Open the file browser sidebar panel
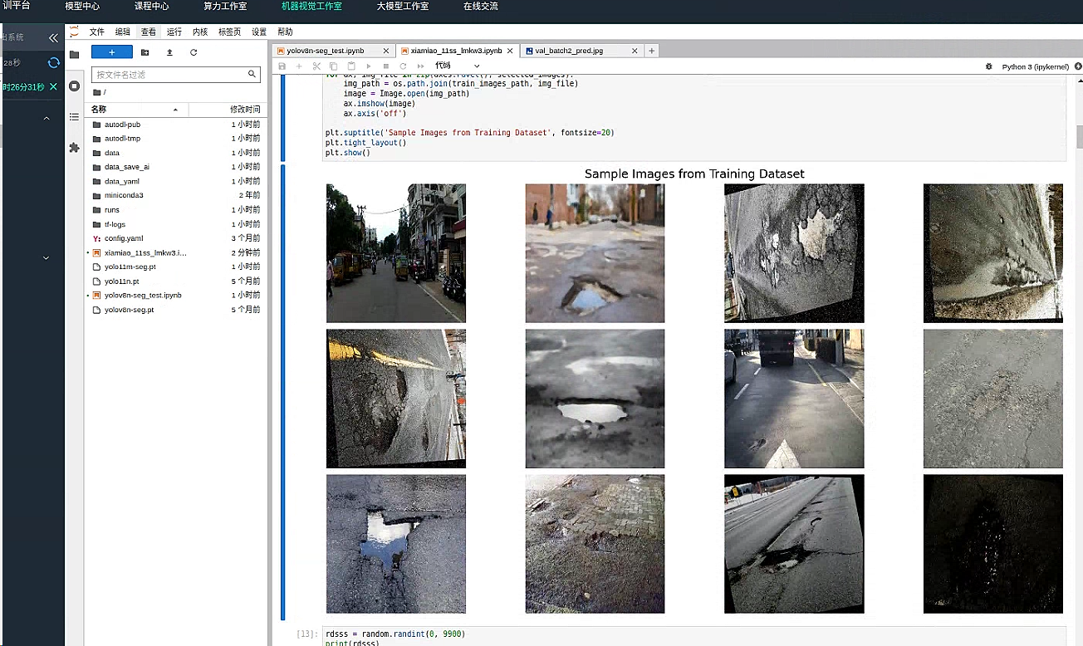1083x646 pixels. click(x=74, y=55)
